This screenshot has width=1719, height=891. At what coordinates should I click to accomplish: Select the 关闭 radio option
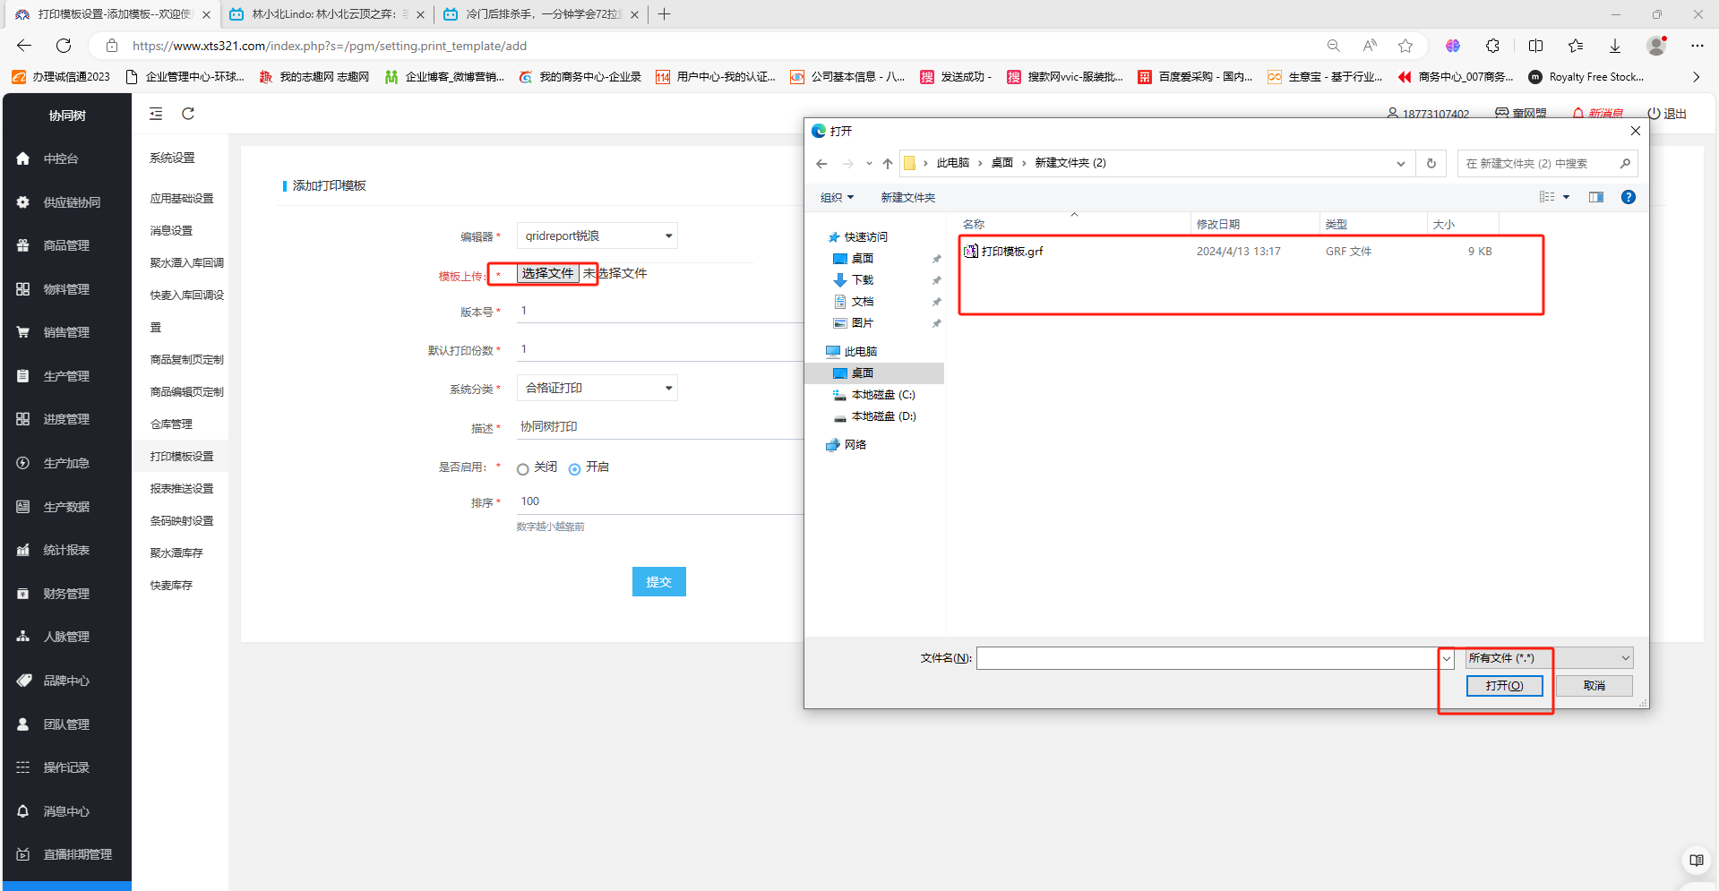[523, 469]
